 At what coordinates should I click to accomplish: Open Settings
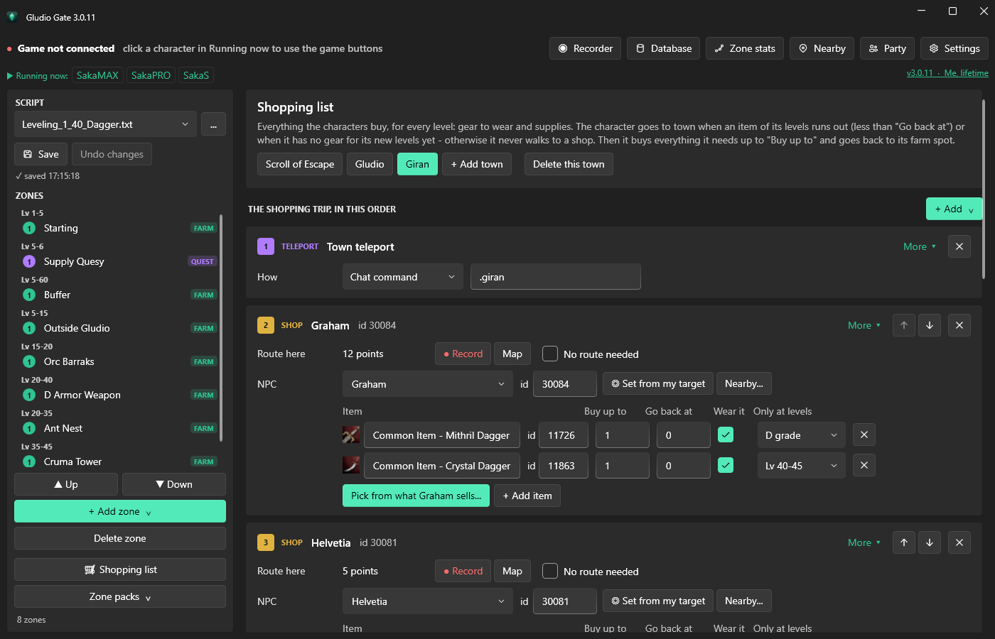click(954, 48)
